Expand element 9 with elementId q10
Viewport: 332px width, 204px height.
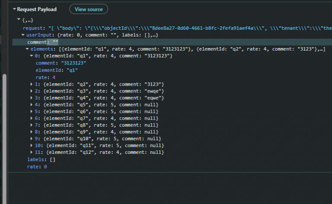(31, 138)
